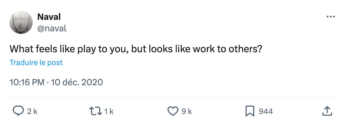Click the 1k retweets count
Image resolution: width=345 pixels, height=124 pixels.
[109, 111]
